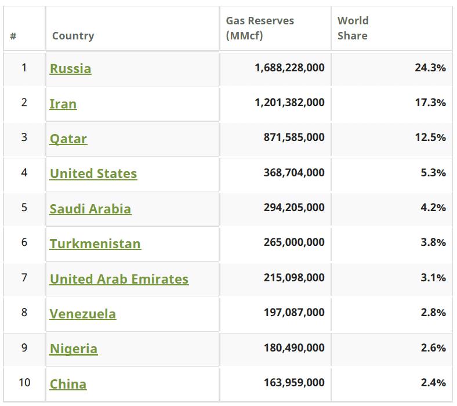Click Venezuela's 197,087,000 reserves value

tap(293, 313)
